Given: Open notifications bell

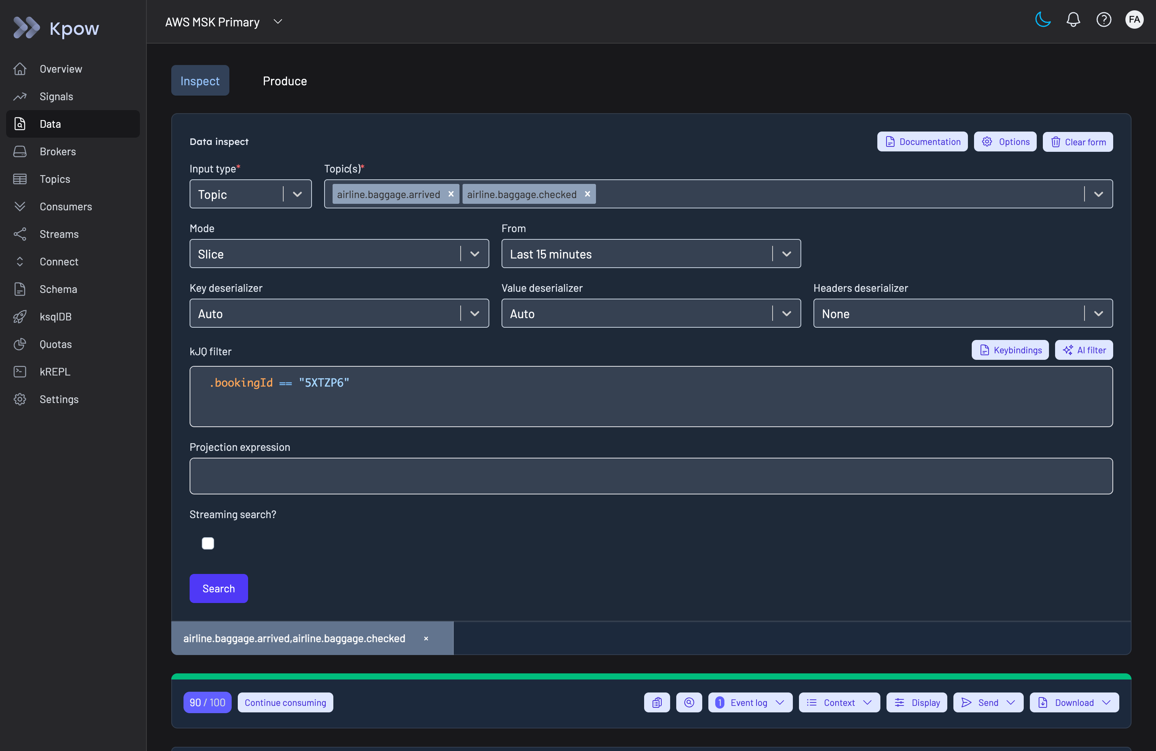Looking at the screenshot, I should point(1073,20).
